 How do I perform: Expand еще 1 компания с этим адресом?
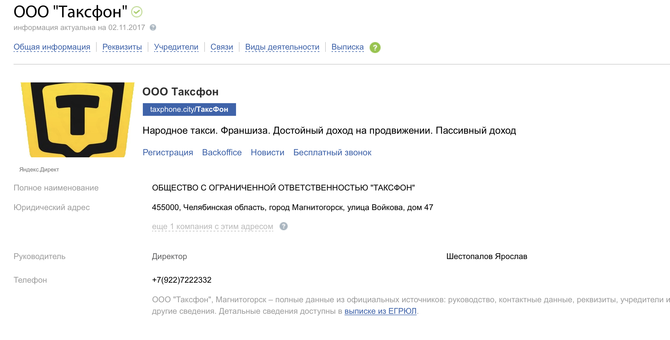point(212,226)
